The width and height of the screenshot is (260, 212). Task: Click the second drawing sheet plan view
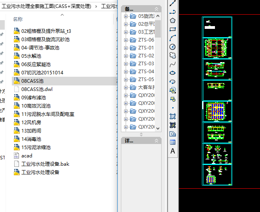(217, 48)
